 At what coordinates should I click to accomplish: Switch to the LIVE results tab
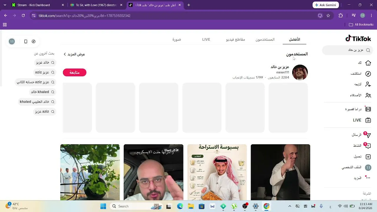[206, 39]
